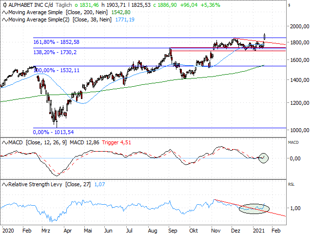Image resolution: width=312 pixels, height=234 pixels.
Task: Click the RSL axis title on the right
Action: [291, 184]
